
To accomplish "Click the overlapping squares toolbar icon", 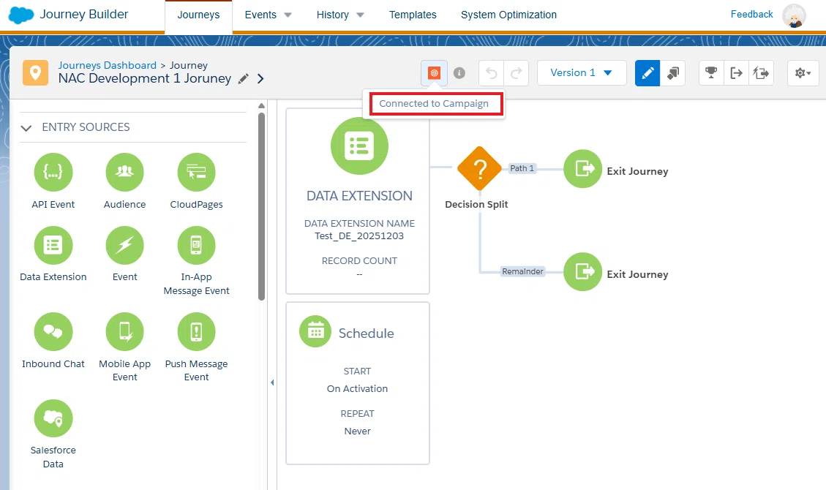I will (x=672, y=73).
